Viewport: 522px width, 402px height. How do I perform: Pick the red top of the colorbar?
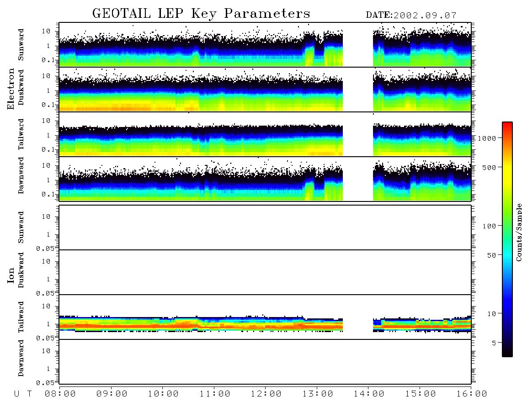[507, 125]
